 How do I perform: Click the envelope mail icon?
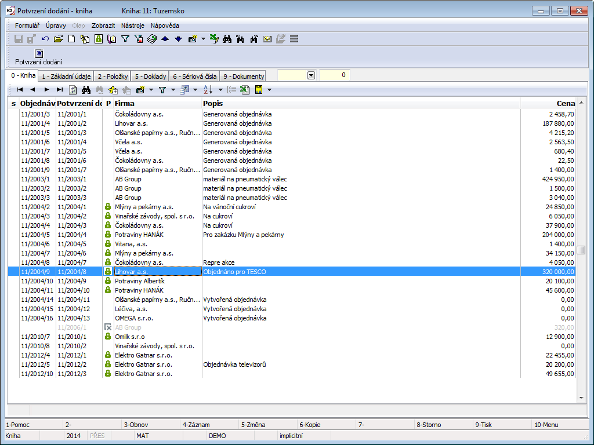[x=267, y=39]
